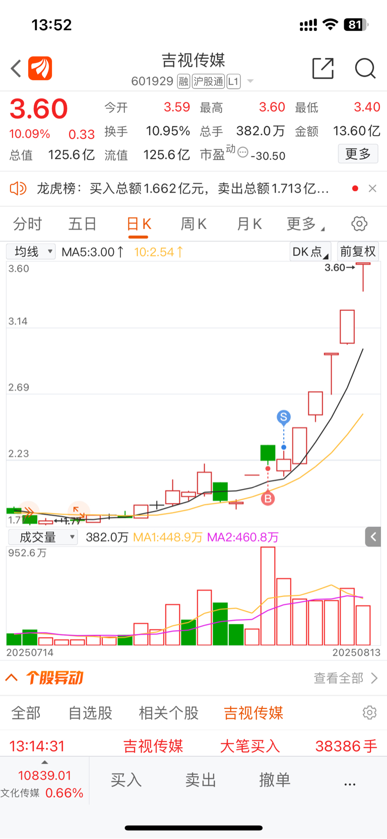Tap the share/export icon
Viewport: 387px width, 839px height.
point(323,68)
